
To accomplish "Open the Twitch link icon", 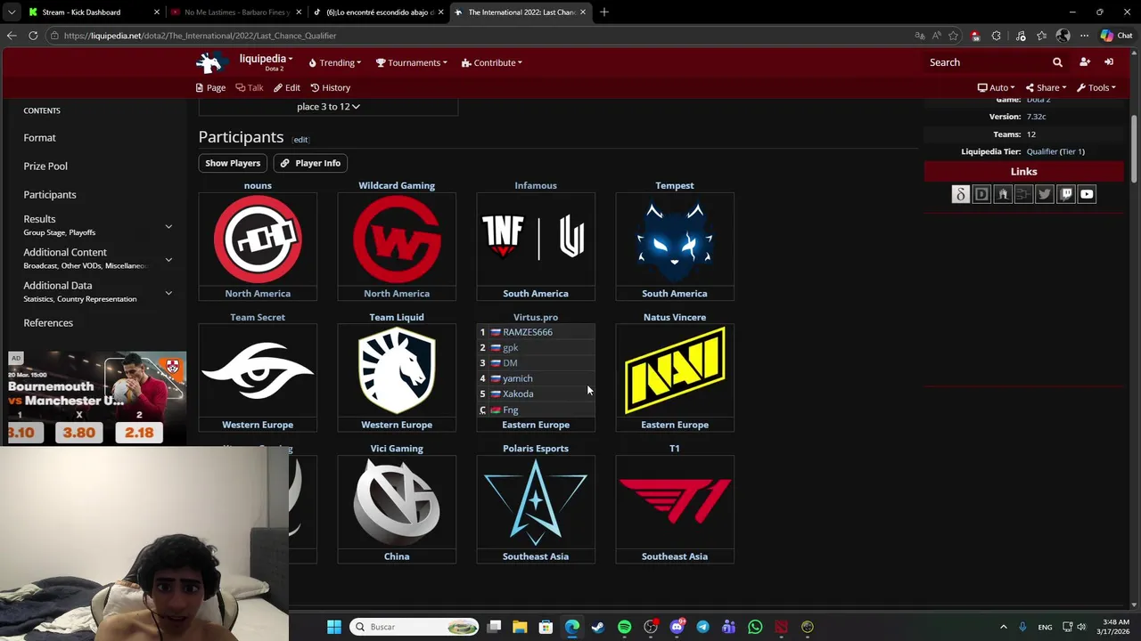I will click(x=1066, y=194).
